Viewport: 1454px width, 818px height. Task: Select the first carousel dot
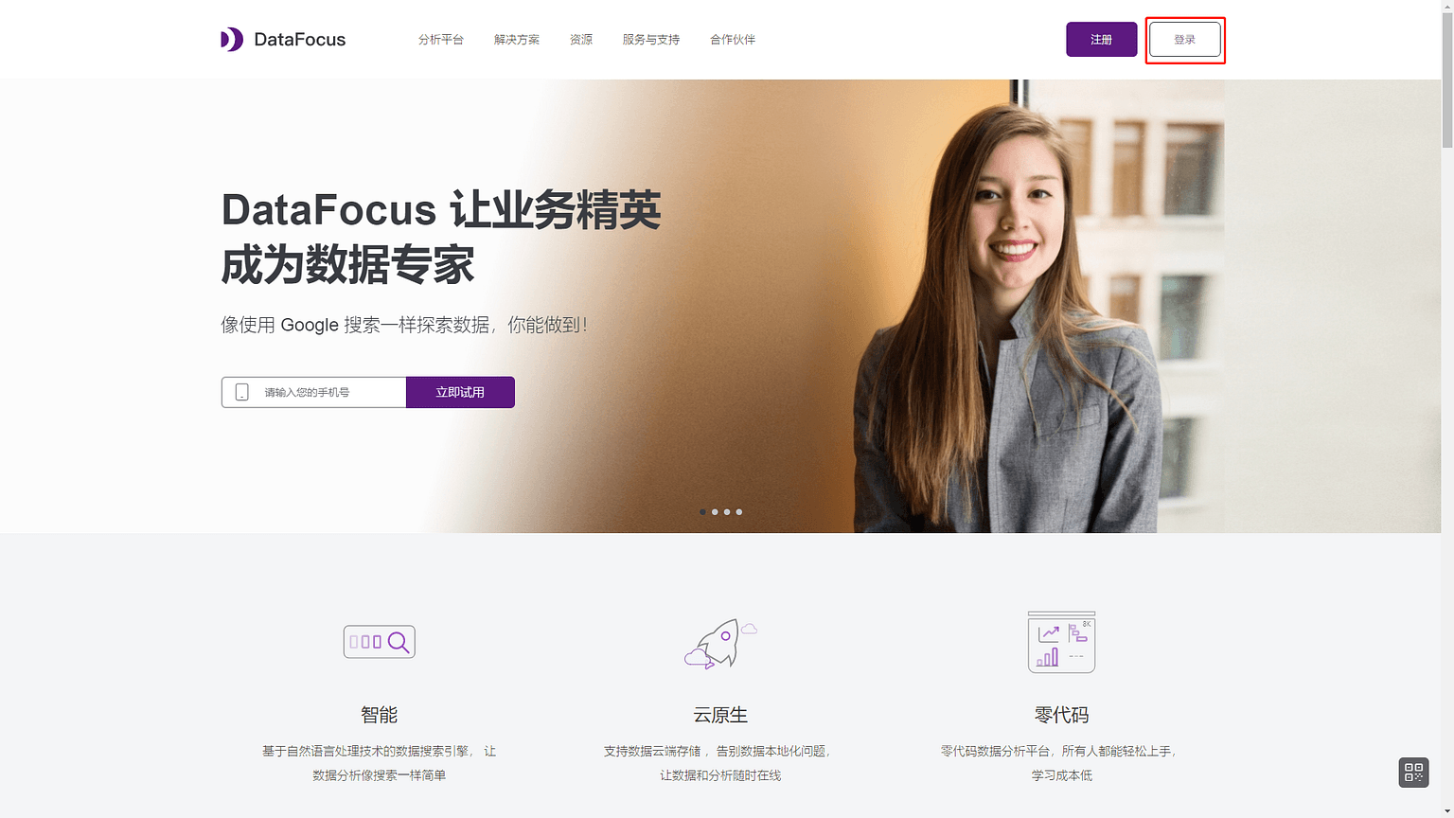coord(702,512)
